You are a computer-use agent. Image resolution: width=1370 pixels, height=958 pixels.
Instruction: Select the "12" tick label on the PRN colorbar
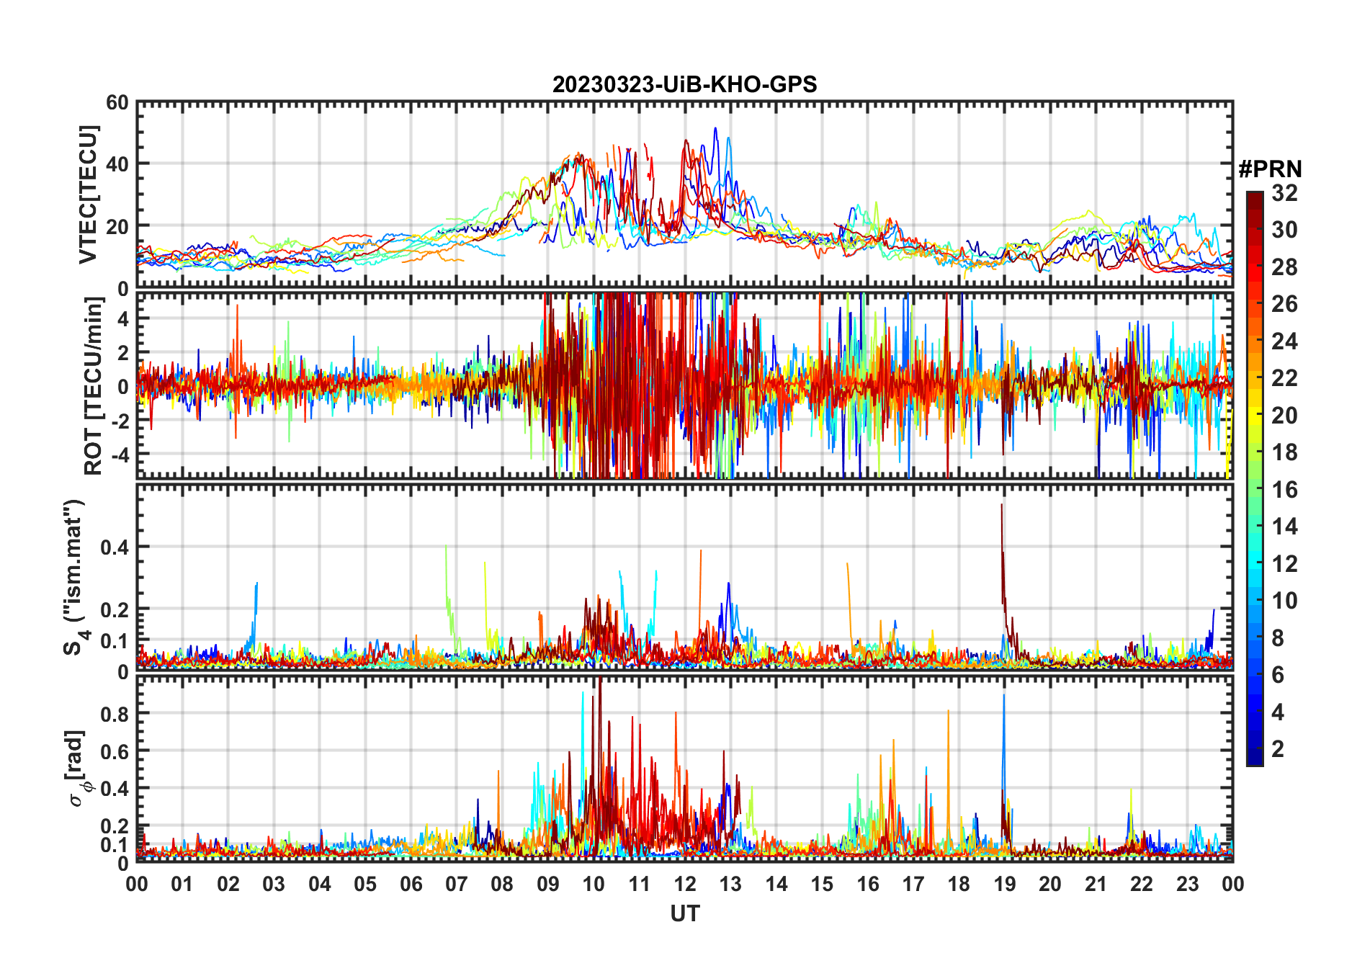(x=1285, y=564)
